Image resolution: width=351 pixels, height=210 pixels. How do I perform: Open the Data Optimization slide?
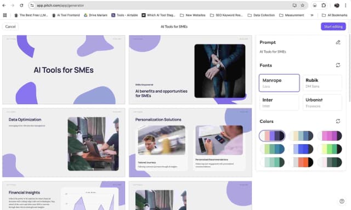pyautogui.click(x=64, y=143)
